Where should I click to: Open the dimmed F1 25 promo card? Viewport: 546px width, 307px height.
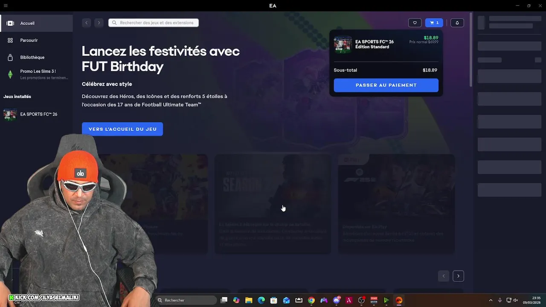coord(396,204)
